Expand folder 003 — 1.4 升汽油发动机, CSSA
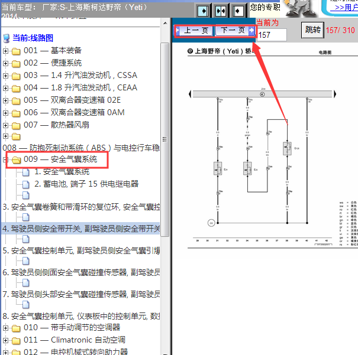Image resolution: width=358 pixels, height=355 pixels. pos(5,76)
